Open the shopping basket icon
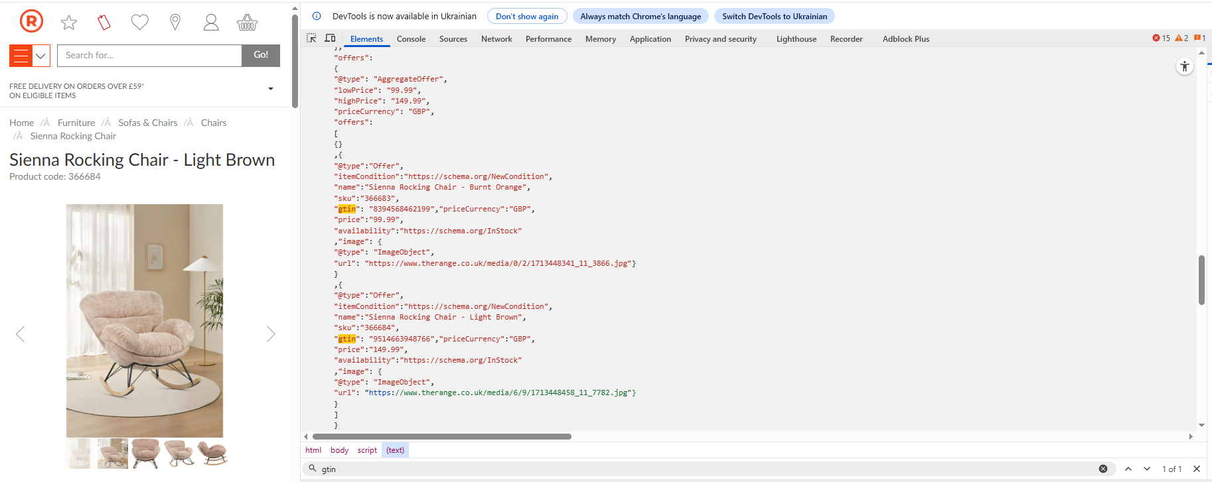The width and height of the screenshot is (1212, 482). [x=247, y=23]
